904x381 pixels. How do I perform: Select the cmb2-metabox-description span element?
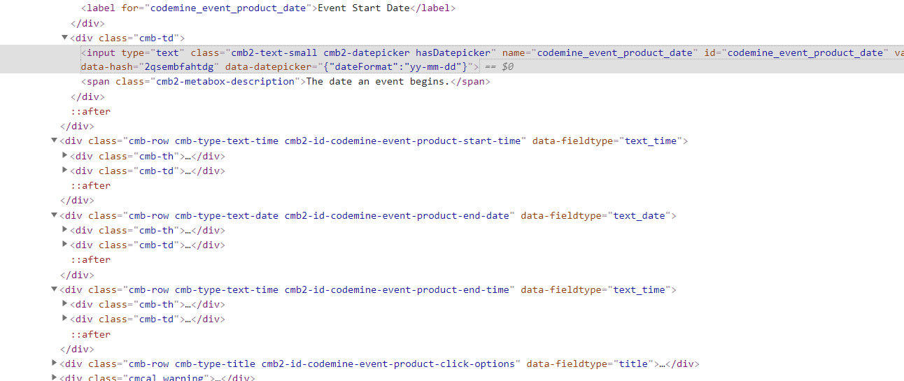tap(286, 81)
